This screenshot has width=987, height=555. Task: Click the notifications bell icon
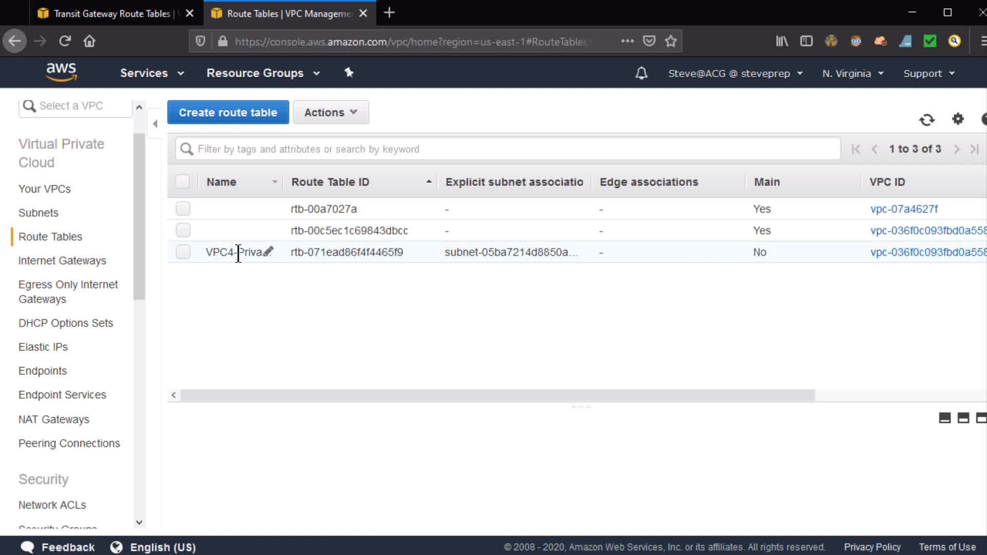coord(641,73)
